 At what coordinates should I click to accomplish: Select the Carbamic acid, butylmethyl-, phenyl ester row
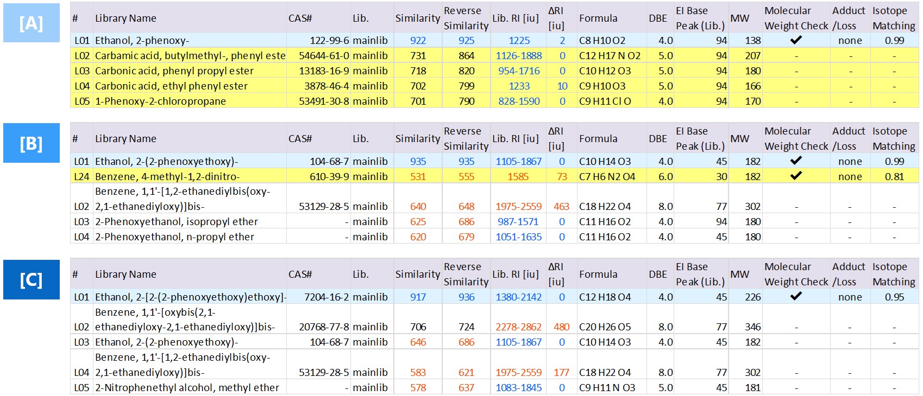pyautogui.click(x=190, y=55)
